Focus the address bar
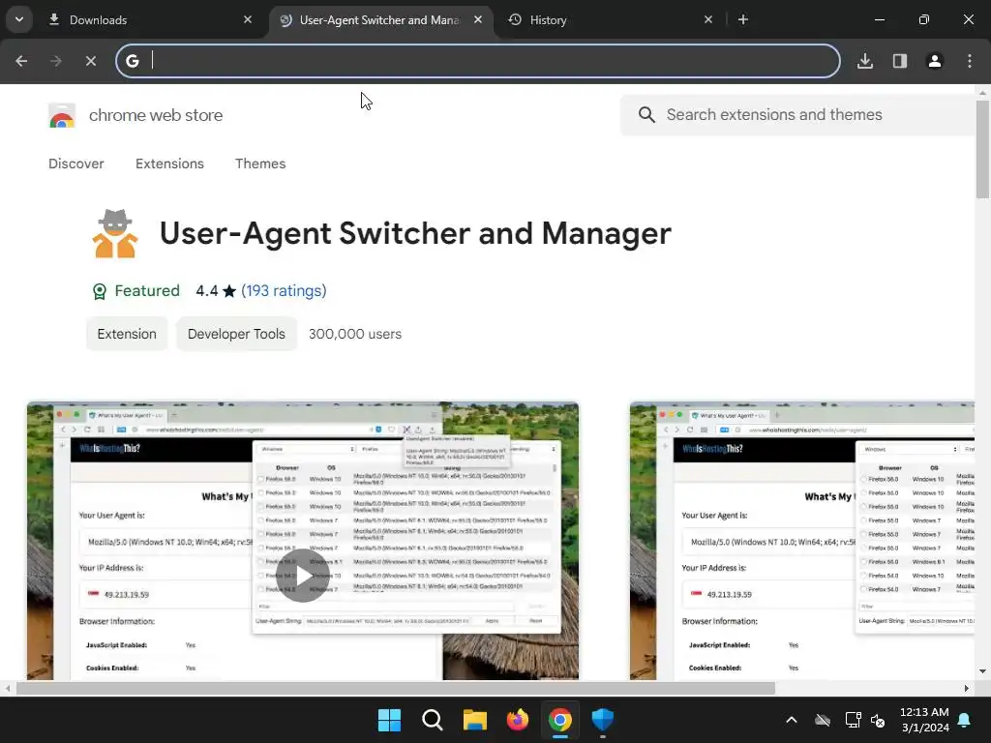 (x=478, y=61)
